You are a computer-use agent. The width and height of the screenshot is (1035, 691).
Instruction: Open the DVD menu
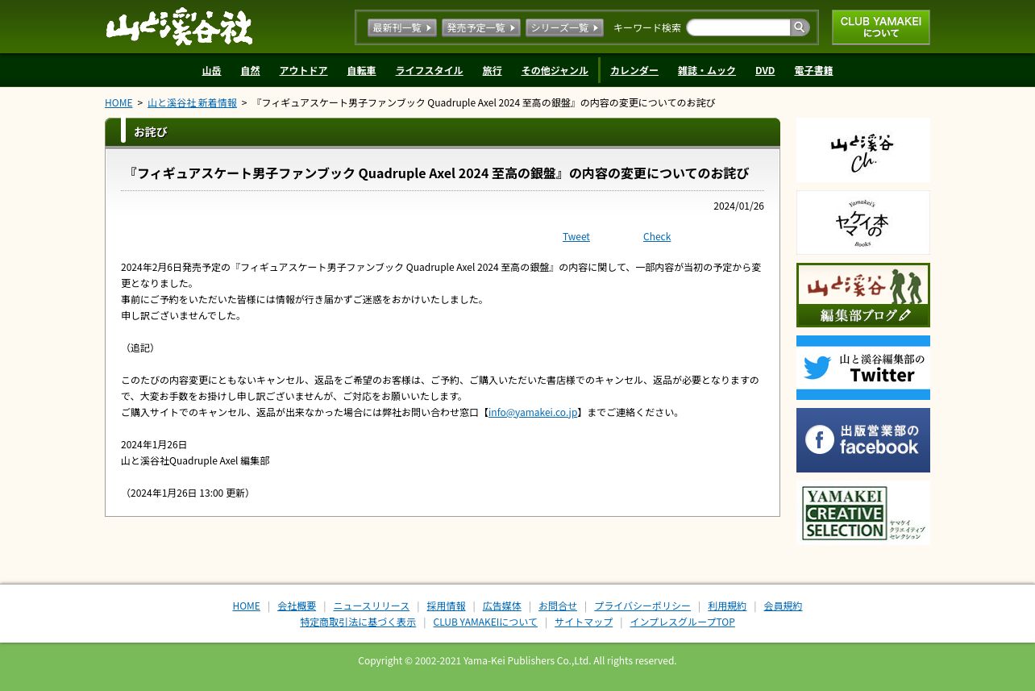click(x=765, y=71)
